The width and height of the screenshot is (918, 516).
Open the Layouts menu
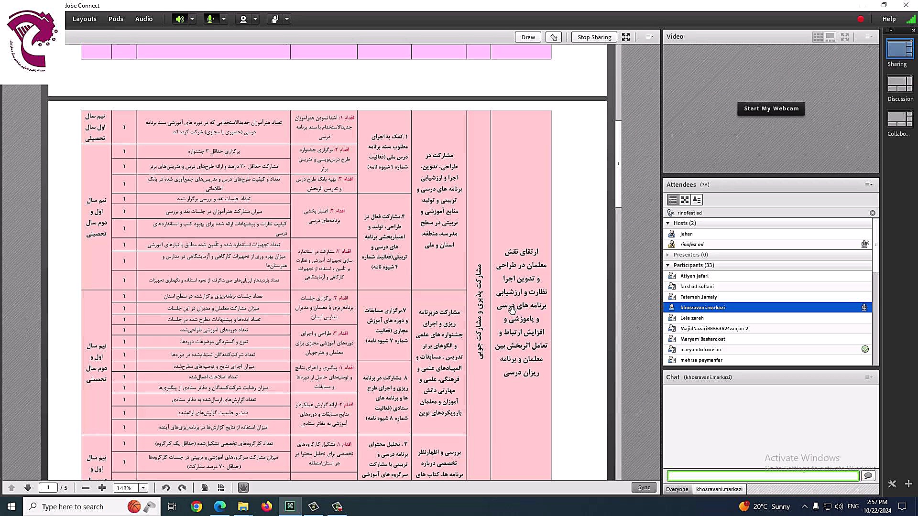point(84,19)
